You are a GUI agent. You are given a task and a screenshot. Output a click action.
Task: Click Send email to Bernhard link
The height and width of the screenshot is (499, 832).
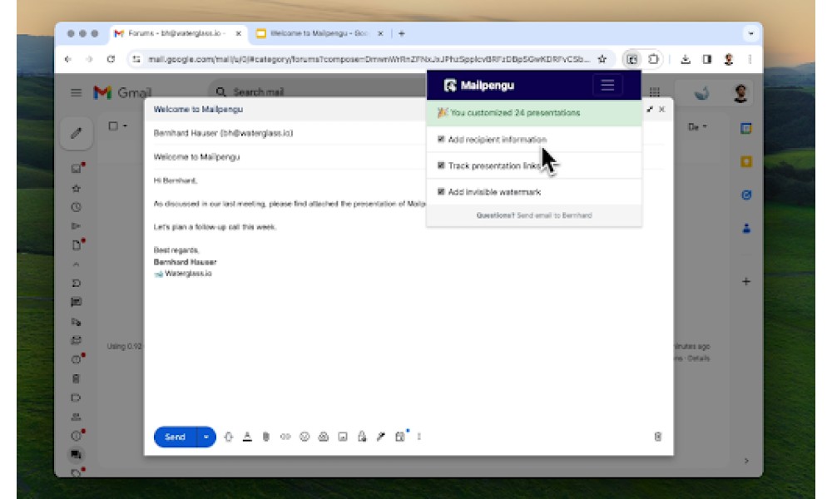click(x=554, y=215)
